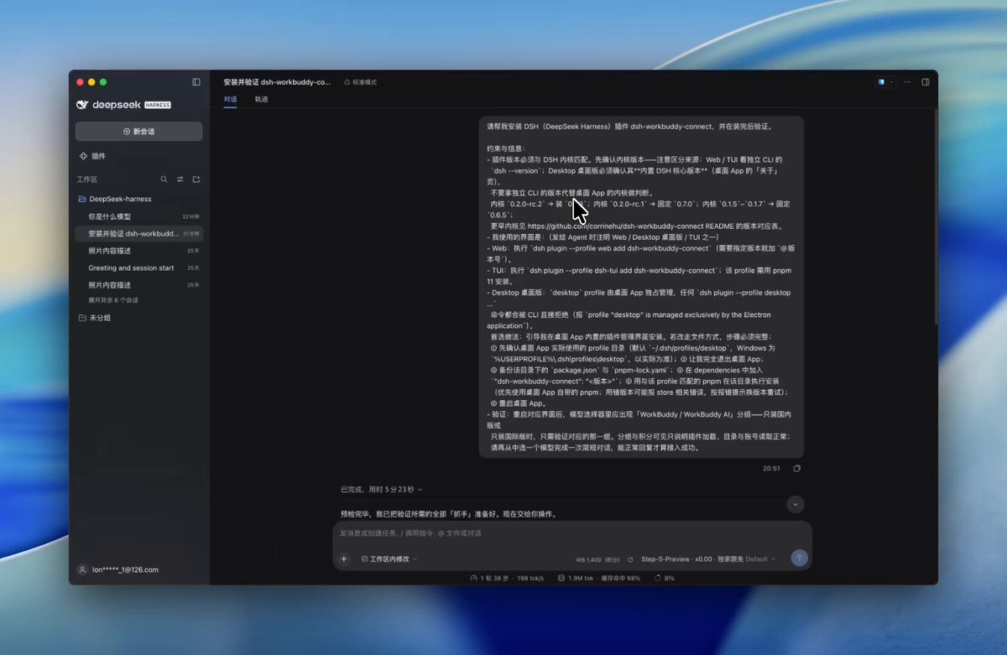
Task: Open the three-dot more options menu
Action: click(908, 82)
